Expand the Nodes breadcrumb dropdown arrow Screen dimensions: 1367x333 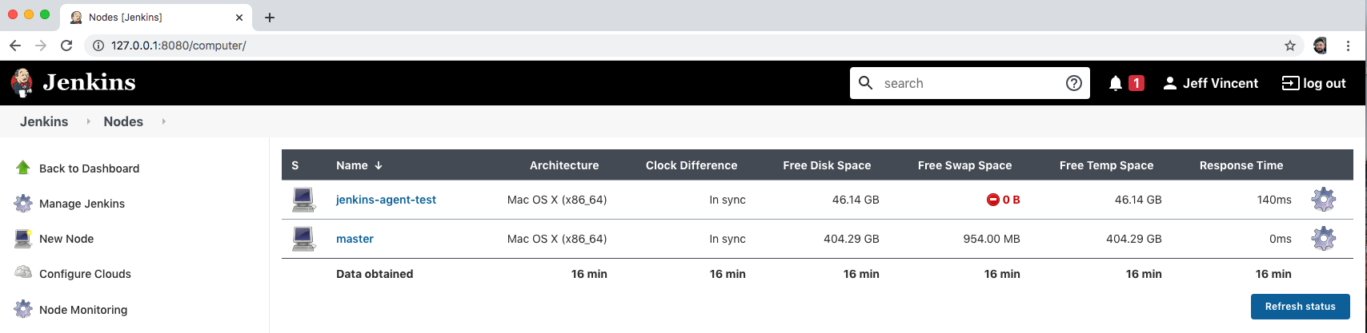point(164,121)
